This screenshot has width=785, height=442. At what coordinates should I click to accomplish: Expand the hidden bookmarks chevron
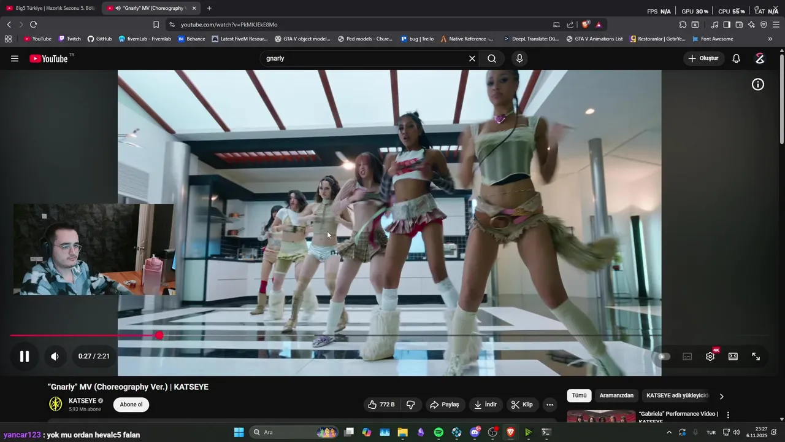coord(770,39)
